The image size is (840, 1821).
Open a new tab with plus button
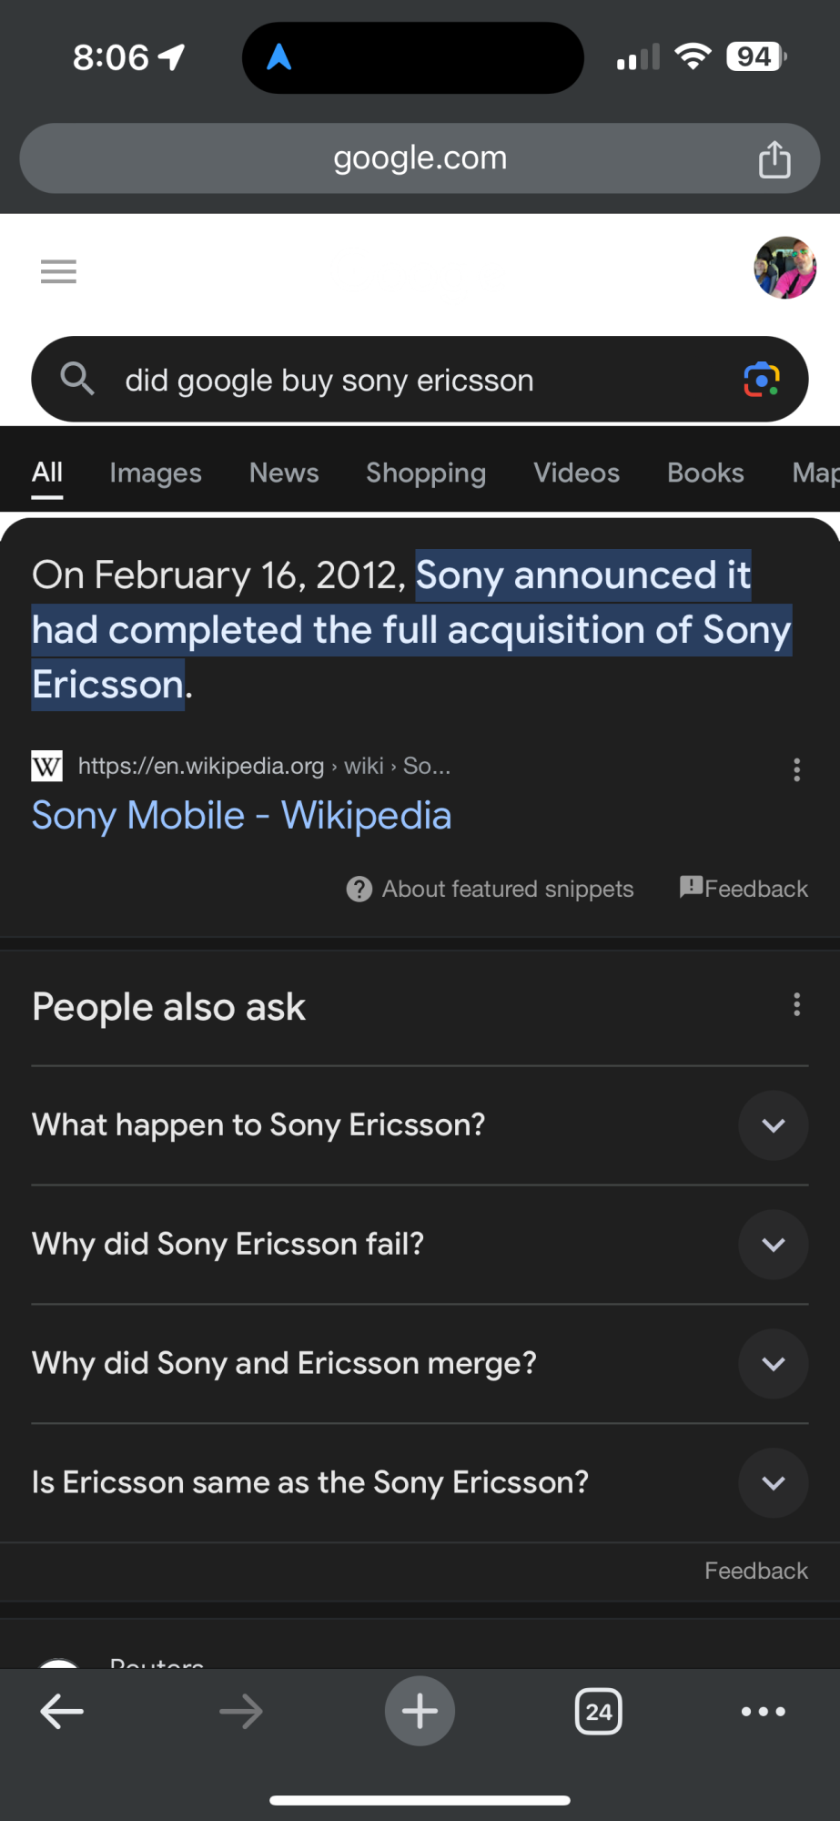click(x=420, y=1712)
